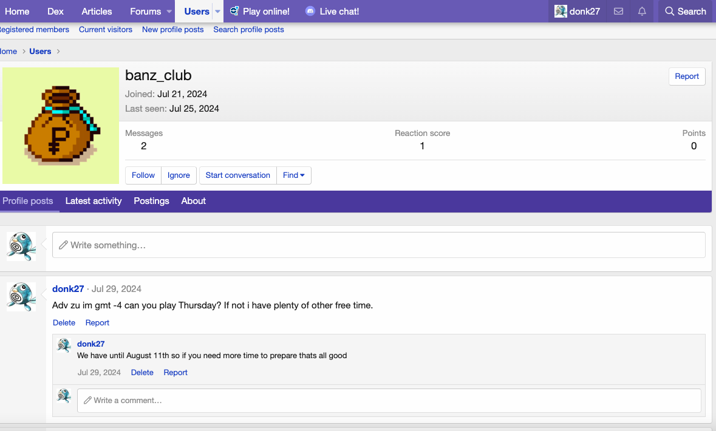Open Articles in navigation bar

tap(97, 12)
